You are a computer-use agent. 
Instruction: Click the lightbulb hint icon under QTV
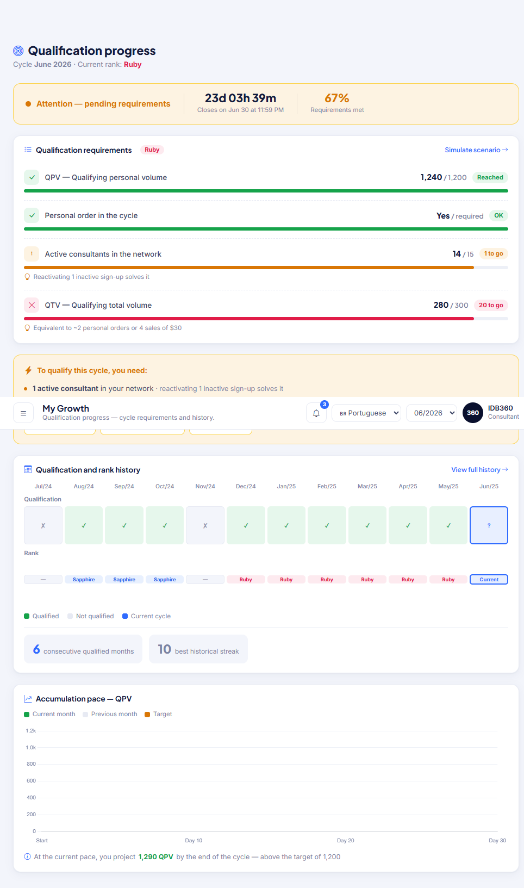pyautogui.click(x=28, y=328)
